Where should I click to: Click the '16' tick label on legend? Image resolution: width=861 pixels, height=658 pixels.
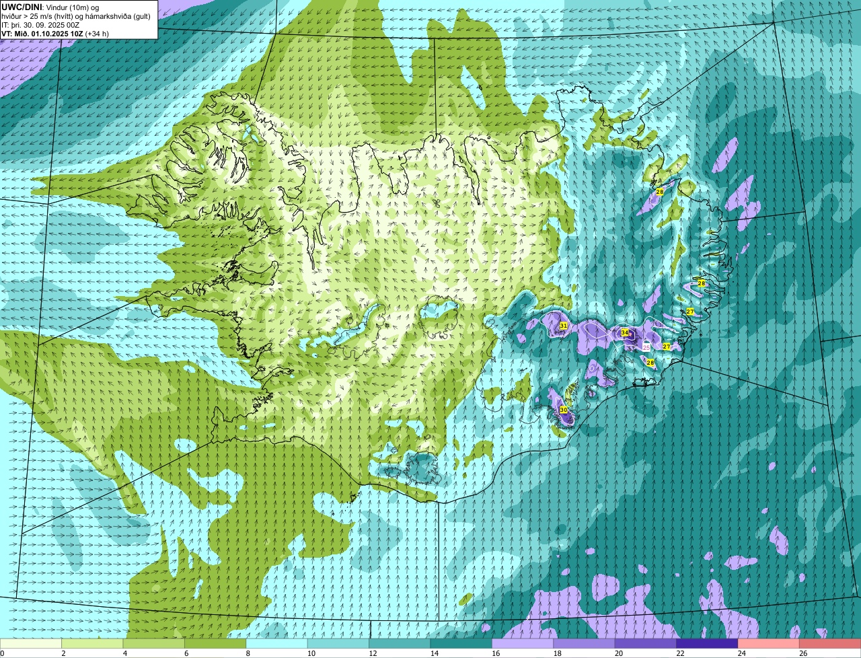tap(496, 653)
